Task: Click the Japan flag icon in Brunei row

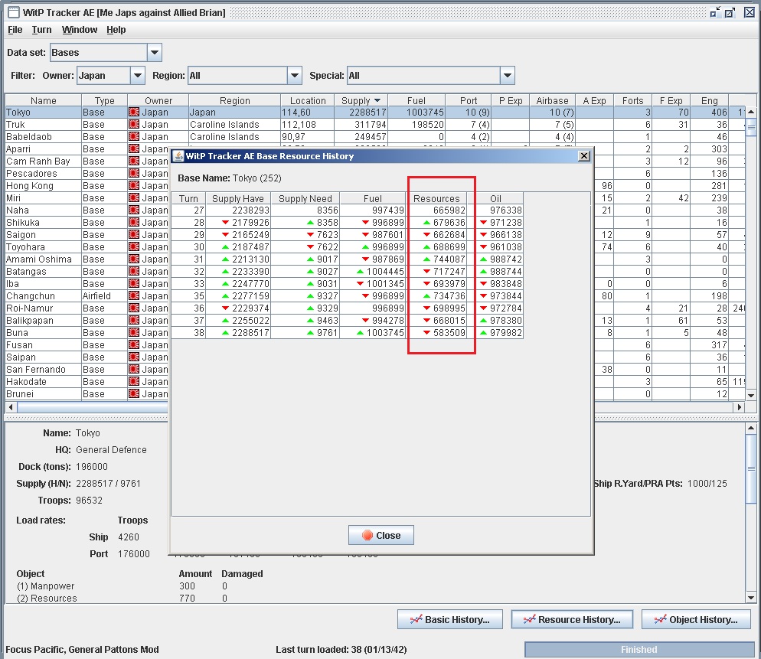Action: tap(134, 394)
